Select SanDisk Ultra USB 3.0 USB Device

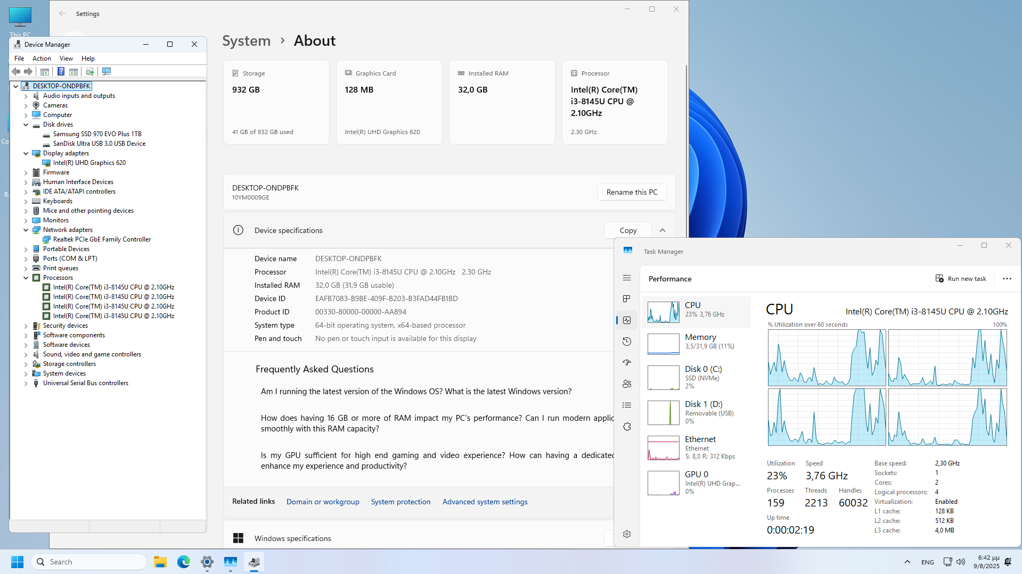point(99,144)
